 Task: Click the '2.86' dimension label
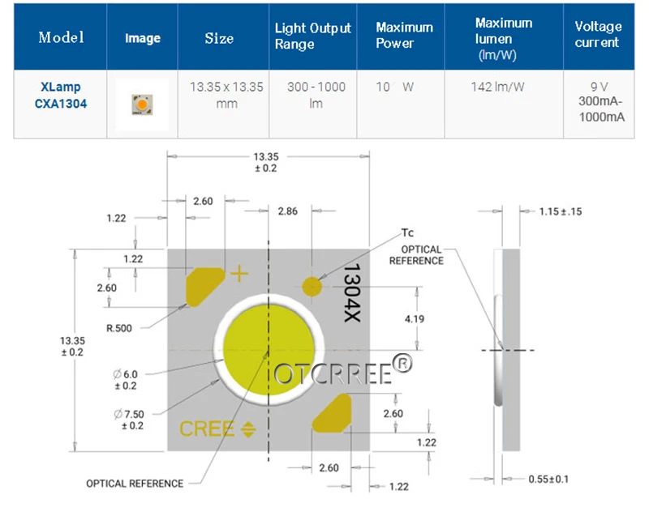click(x=288, y=211)
